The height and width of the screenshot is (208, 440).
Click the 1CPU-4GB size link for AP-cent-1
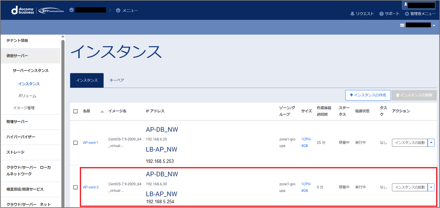306,142
